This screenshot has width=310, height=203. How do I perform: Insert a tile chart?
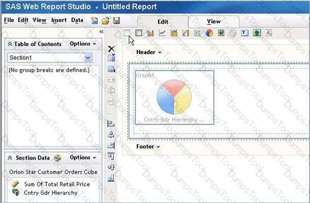(221, 33)
